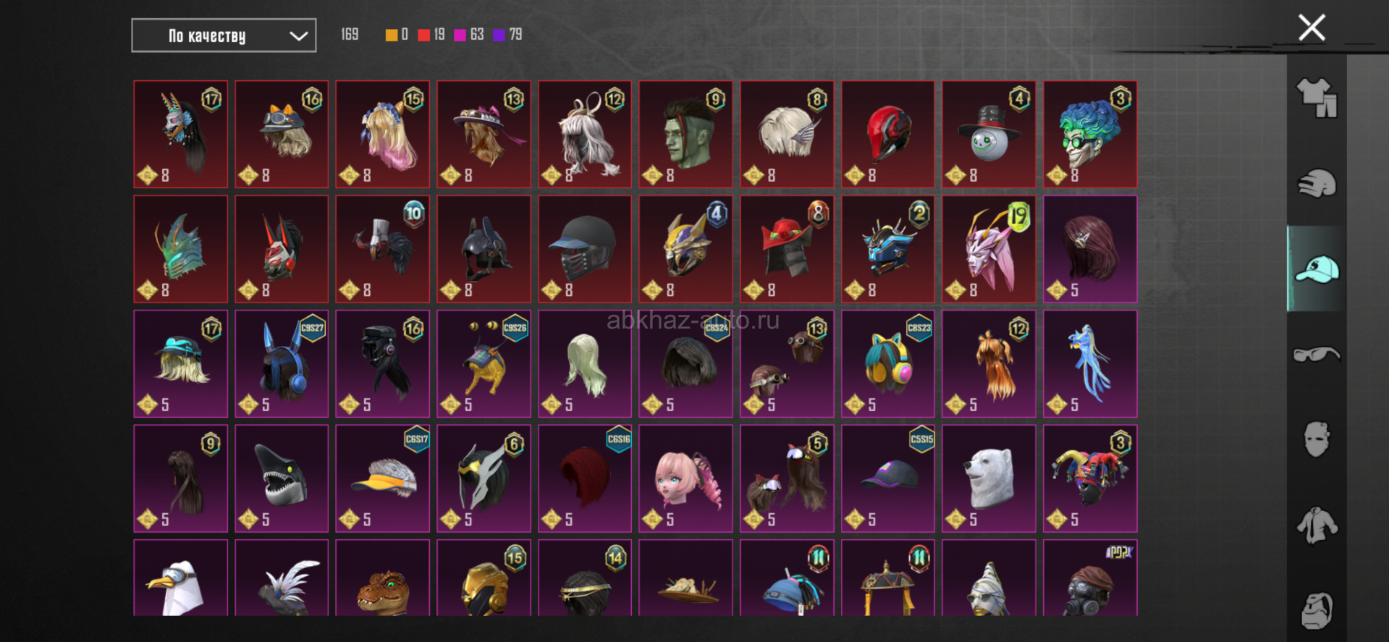Filter by purple quality swatch 79
The image size is (1389, 642).
coord(507,35)
